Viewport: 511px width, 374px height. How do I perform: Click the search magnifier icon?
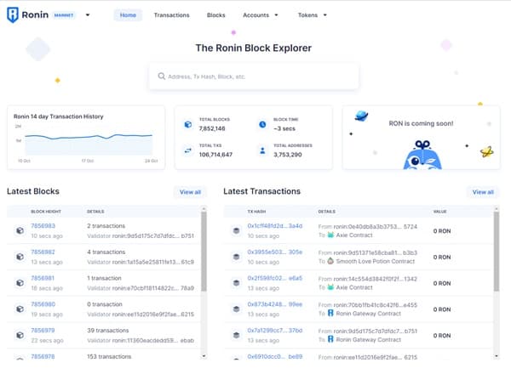[160, 76]
